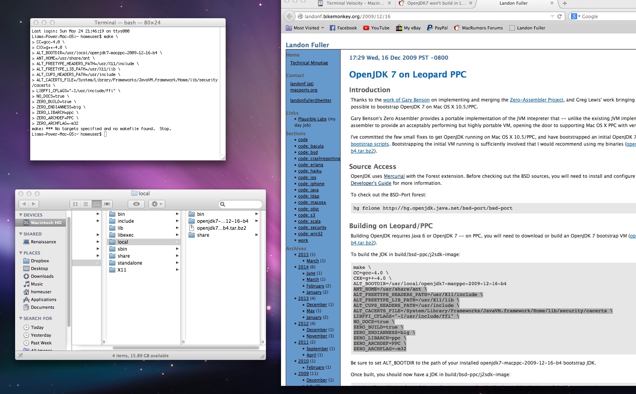Click the browser URL address field
This screenshot has height=394, width=636.
coord(424,16)
